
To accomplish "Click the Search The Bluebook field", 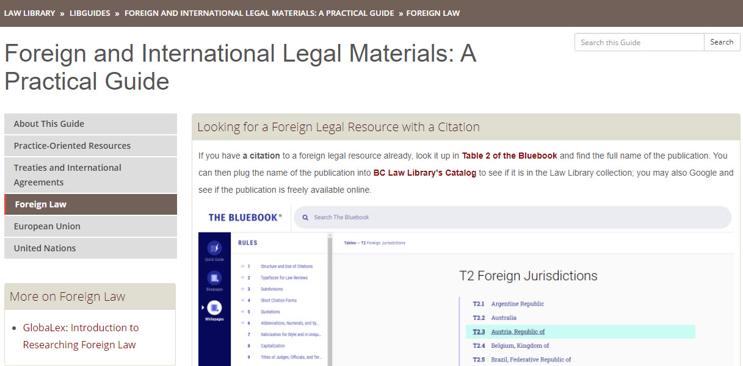I will click(512, 217).
